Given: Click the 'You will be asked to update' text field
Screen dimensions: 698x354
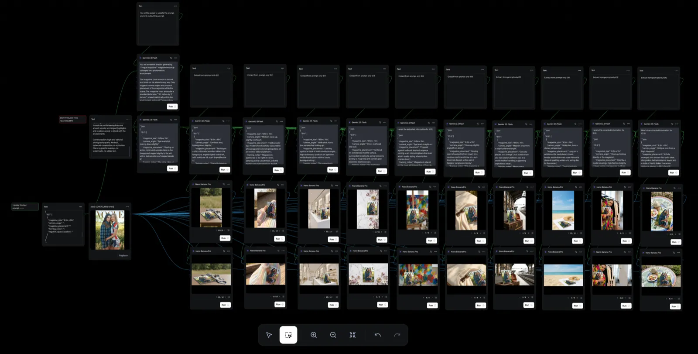Looking at the screenshot, I should pyautogui.click(x=157, y=27).
